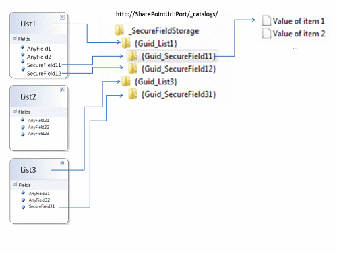Click the {Guid_SecureField31} folder icon

[133, 94]
